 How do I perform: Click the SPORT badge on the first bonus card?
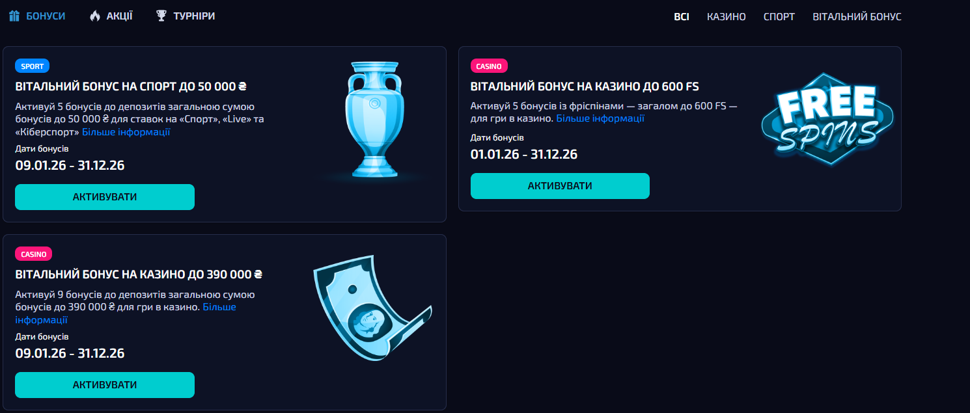[33, 66]
